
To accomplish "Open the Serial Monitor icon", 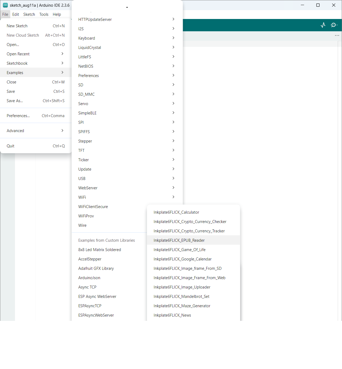I will 334,25.
